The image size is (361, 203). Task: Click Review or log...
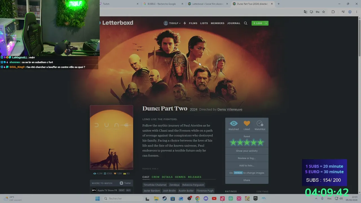[247, 158]
